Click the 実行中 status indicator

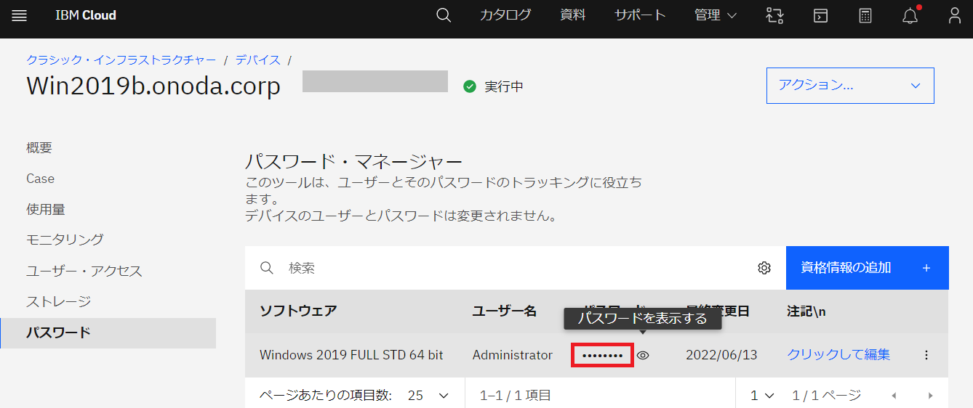[494, 86]
